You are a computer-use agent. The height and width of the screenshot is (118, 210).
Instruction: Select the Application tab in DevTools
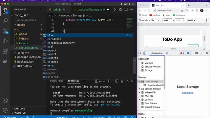pos(157,53)
